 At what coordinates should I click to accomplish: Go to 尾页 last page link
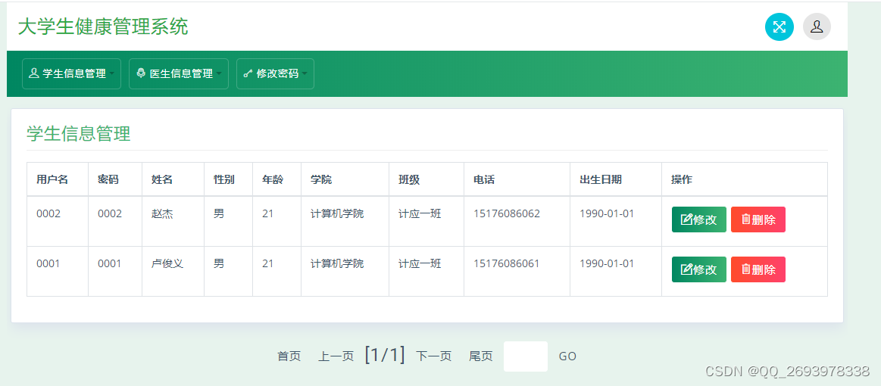pyautogui.click(x=481, y=356)
